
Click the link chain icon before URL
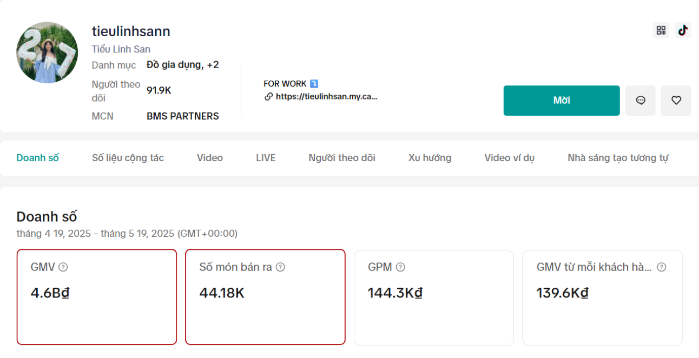268,97
